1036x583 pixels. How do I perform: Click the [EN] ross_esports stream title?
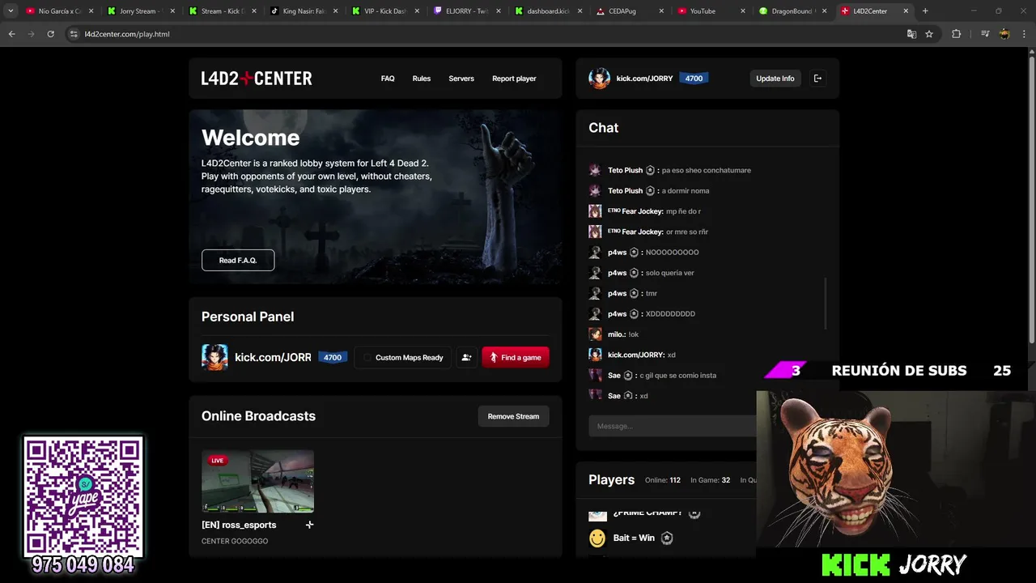click(x=239, y=525)
